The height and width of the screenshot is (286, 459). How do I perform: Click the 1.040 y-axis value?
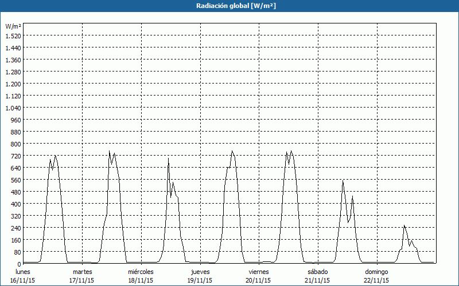[13, 108]
